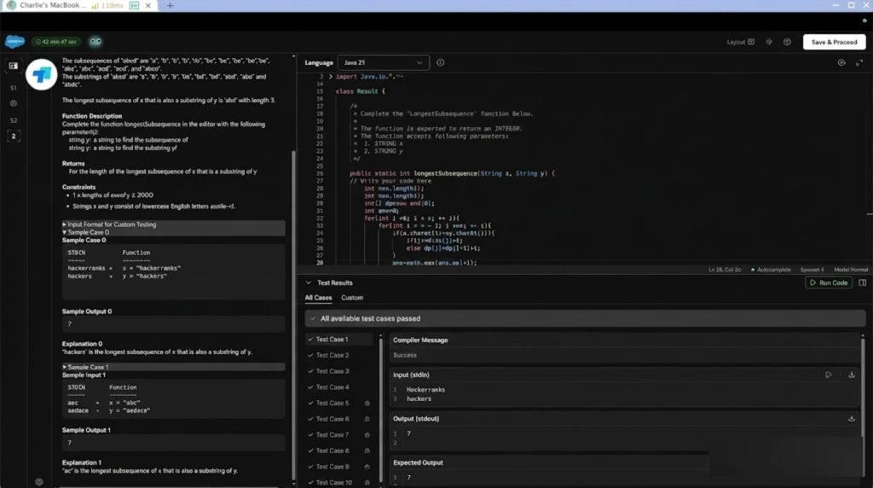The width and height of the screenshot is (873, 488).
Task: Switch to the Custom tab
Action: coord(352,298)
